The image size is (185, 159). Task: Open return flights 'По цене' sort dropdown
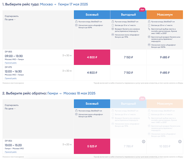pyautogui.click(x=10, y=108)
